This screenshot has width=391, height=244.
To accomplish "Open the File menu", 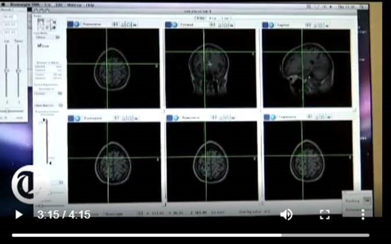I will click(x=49, y=5).
